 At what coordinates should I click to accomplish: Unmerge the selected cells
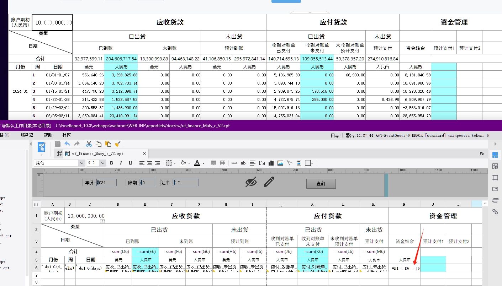tap(223, 163)
